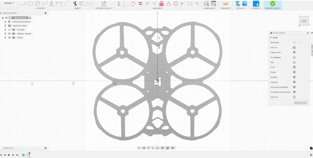Click the Zakończ szkic palette button

coord(301,103)
